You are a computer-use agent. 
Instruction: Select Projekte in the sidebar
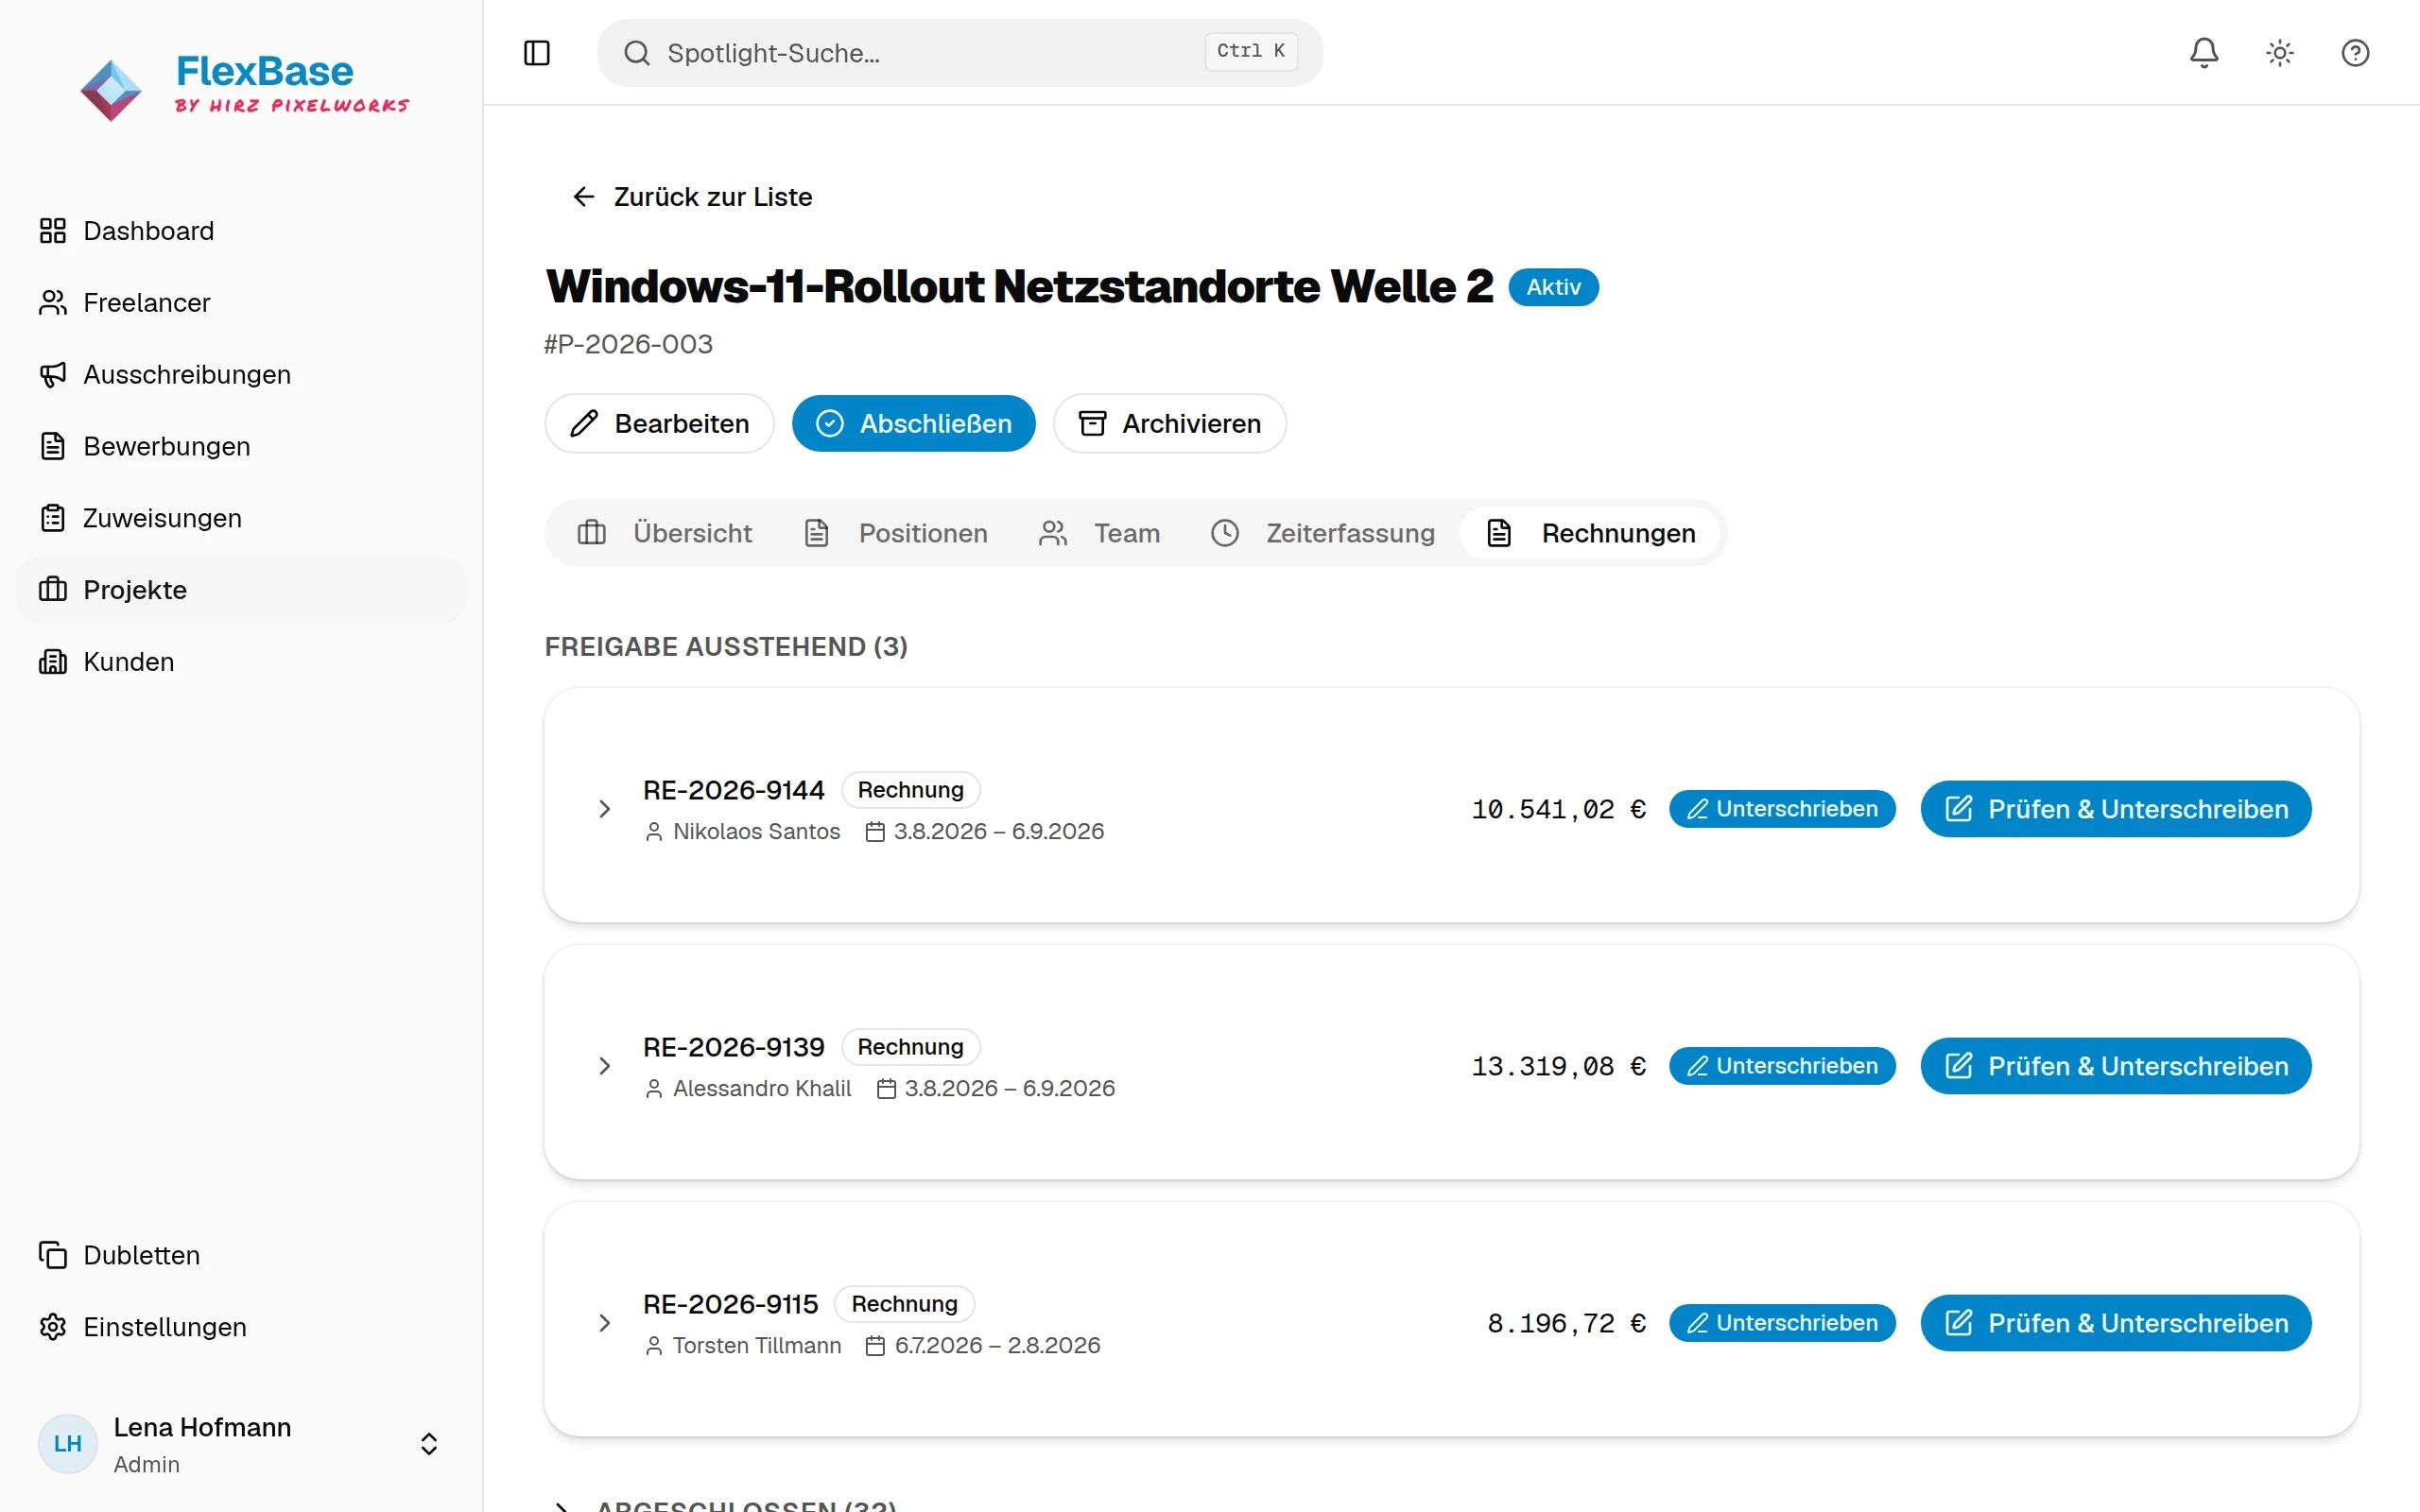click(241, 590)
